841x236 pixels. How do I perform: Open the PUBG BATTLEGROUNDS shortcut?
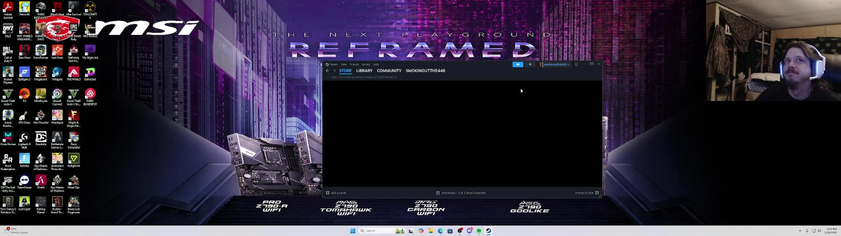41,10
